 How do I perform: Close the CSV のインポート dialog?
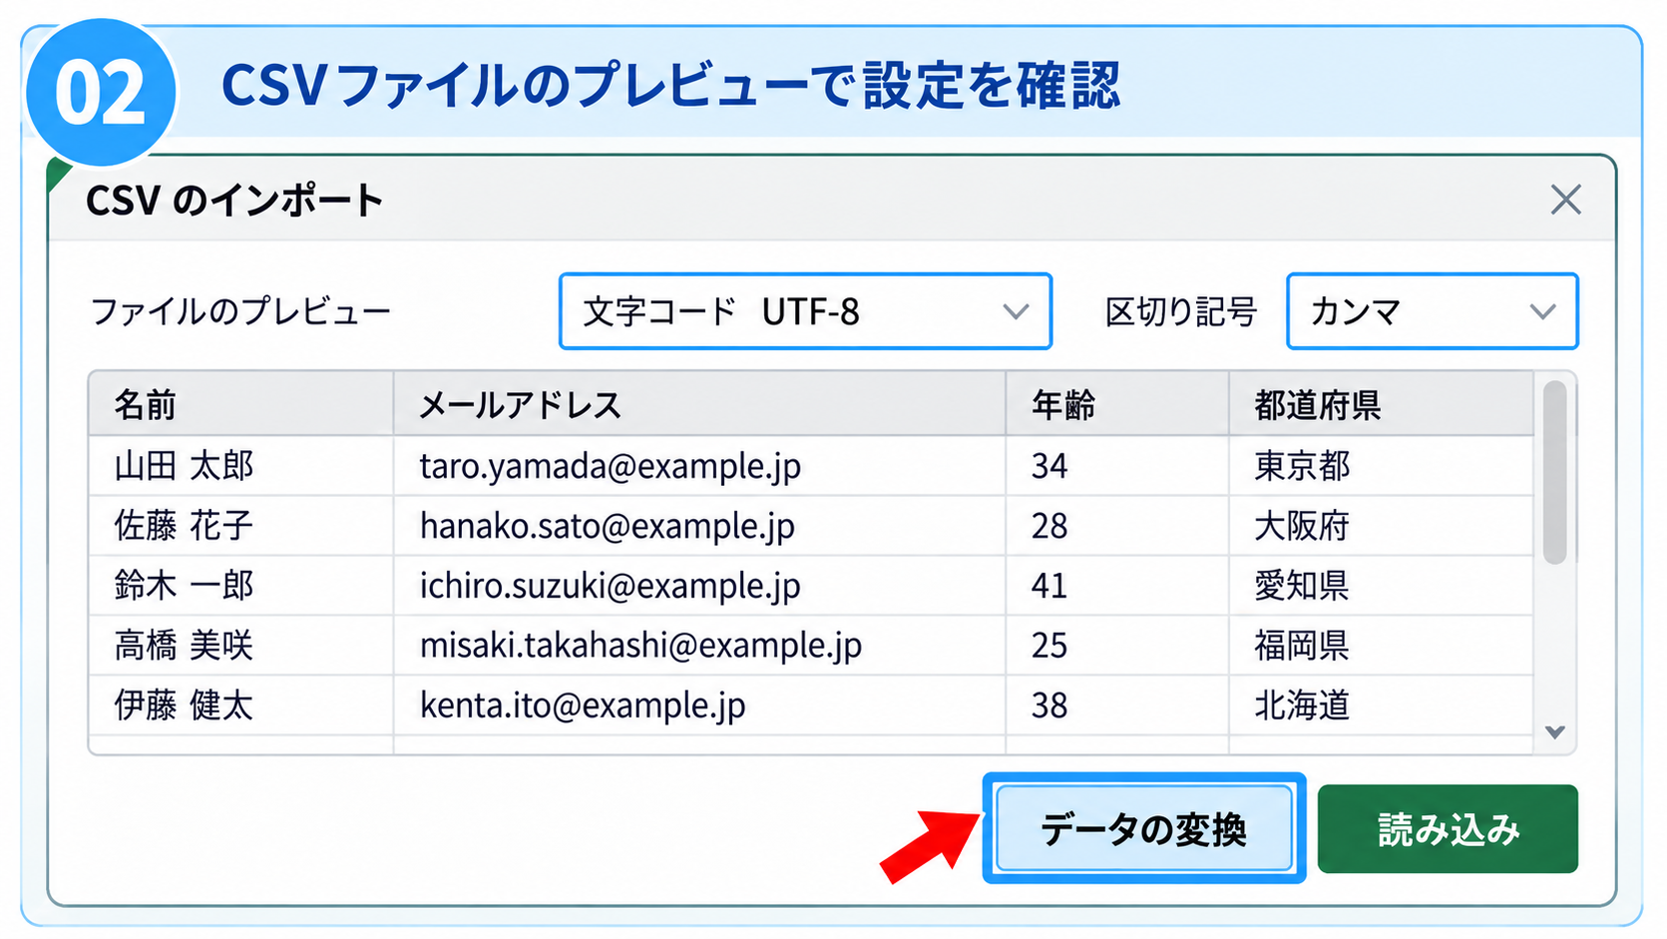click(x=1565, y=200)
